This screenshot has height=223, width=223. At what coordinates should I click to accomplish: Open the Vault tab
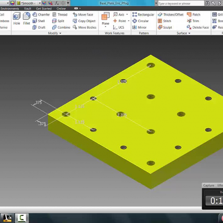[28, 8]
